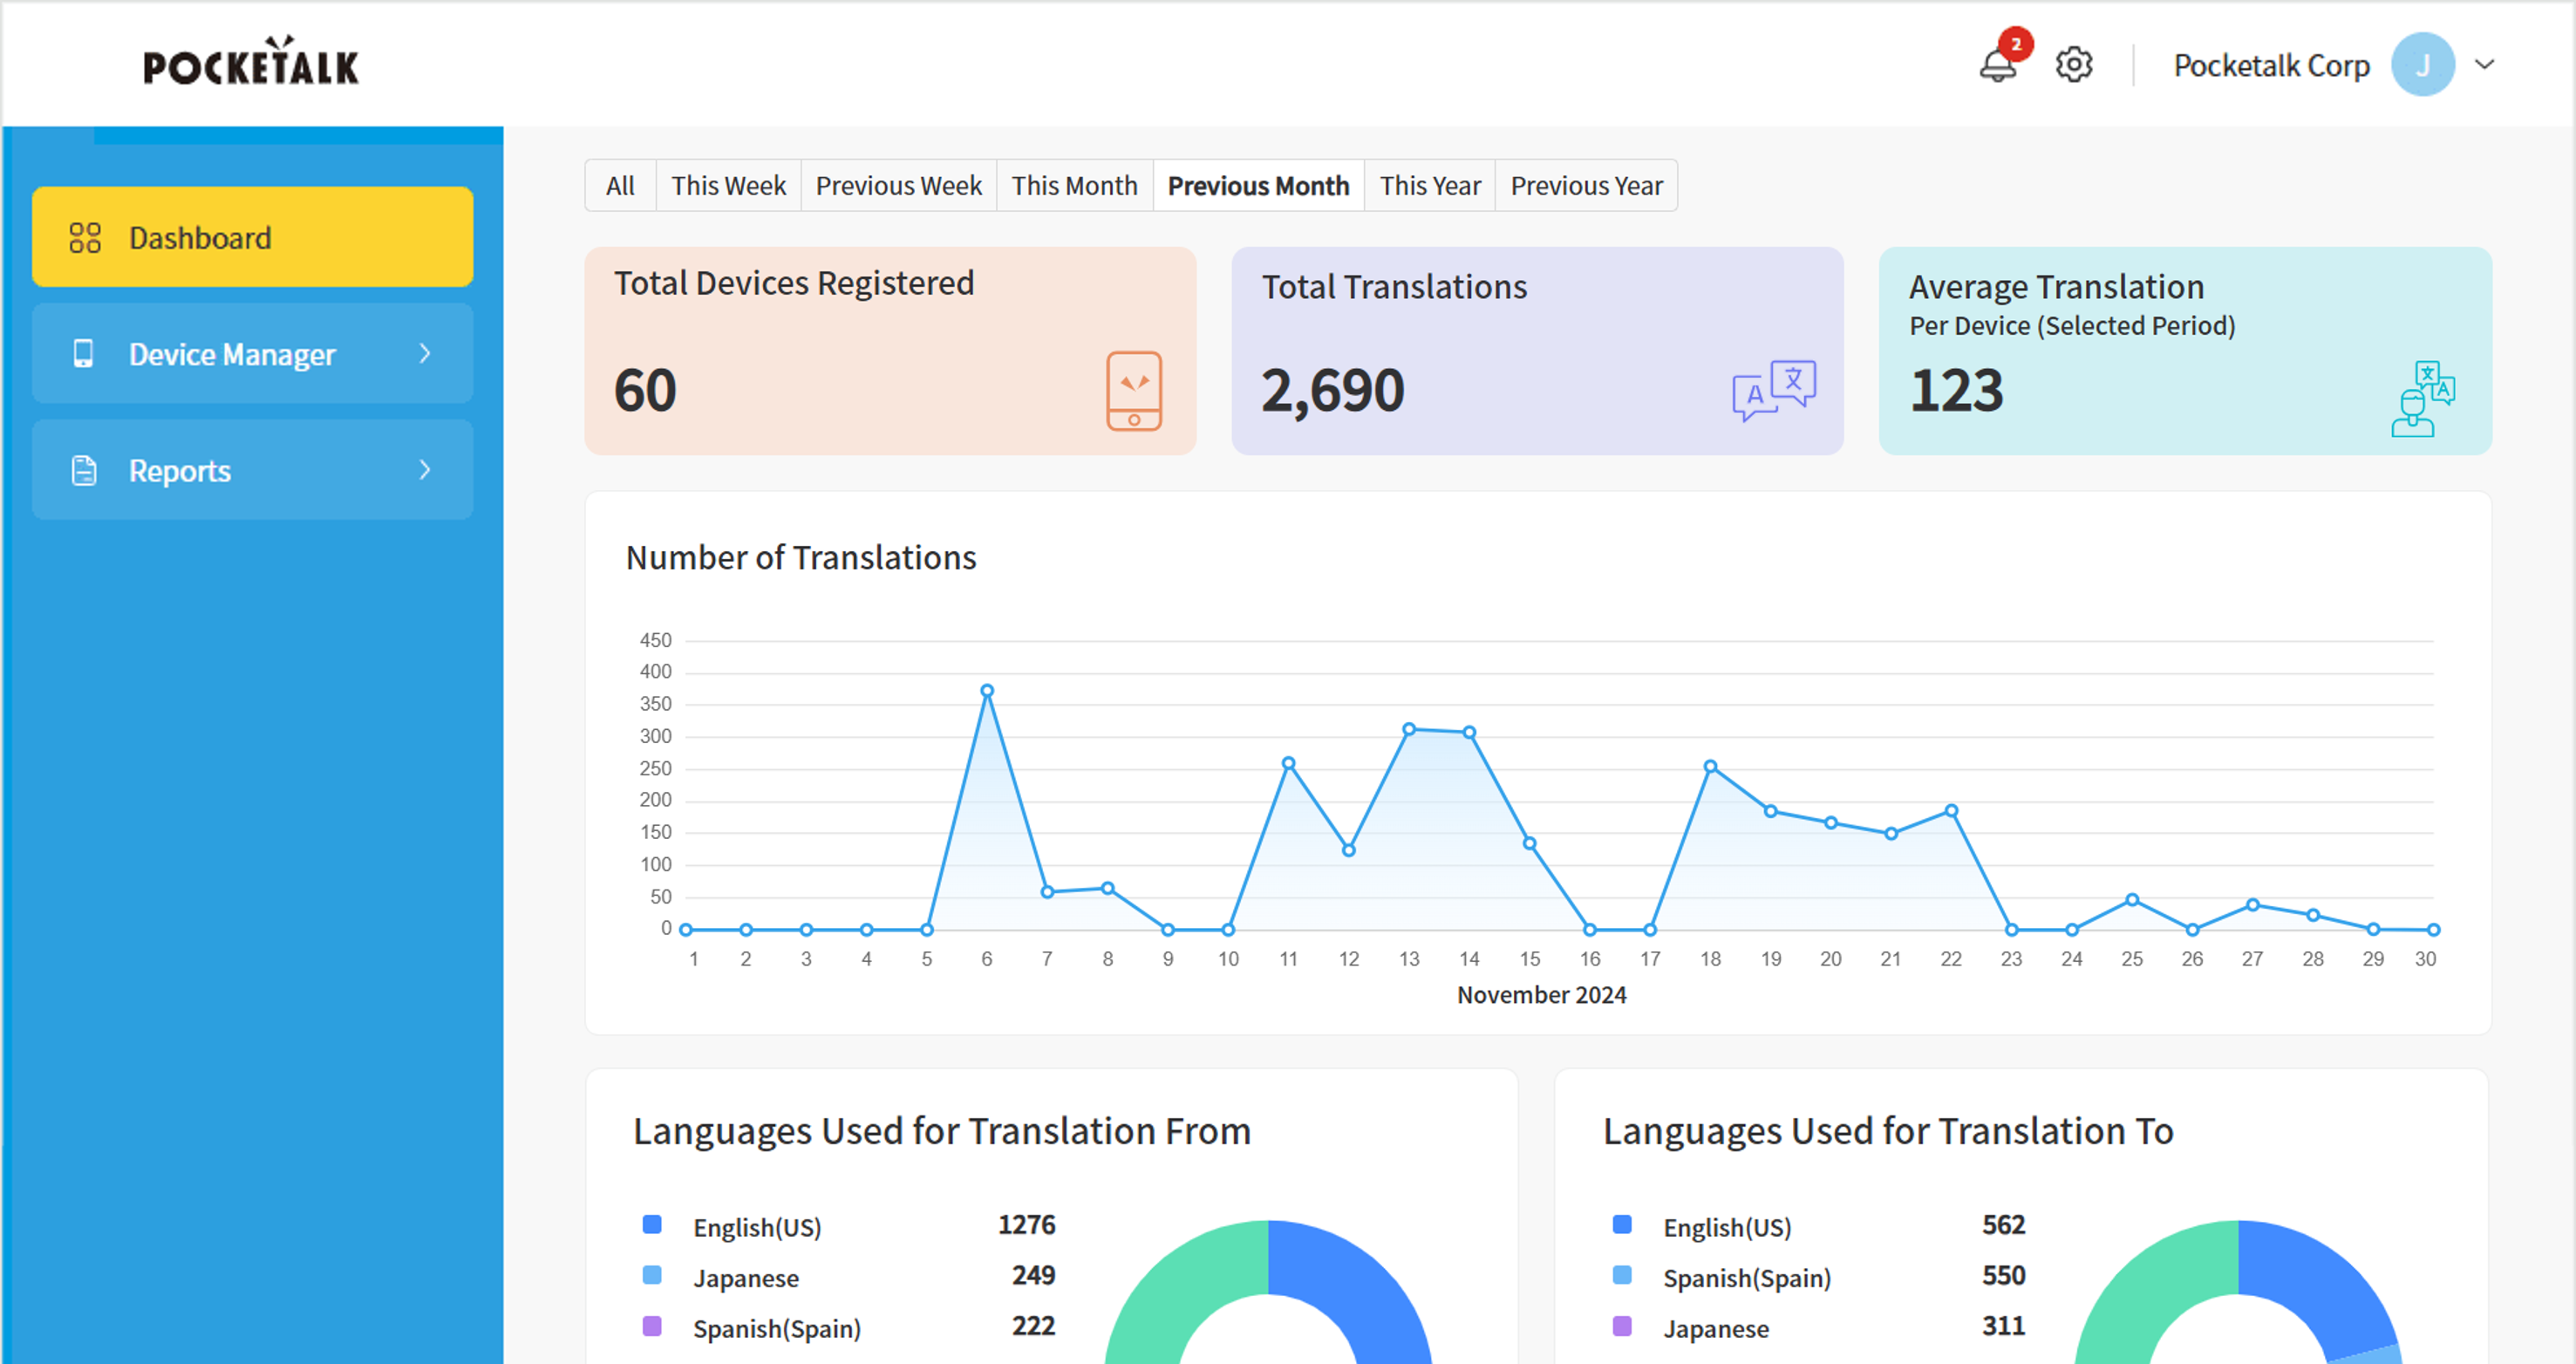Image resolution: width=2576 pixels, height=1364 pixels.
Task: Select the This Week tab
Action: tap(728, 186)
